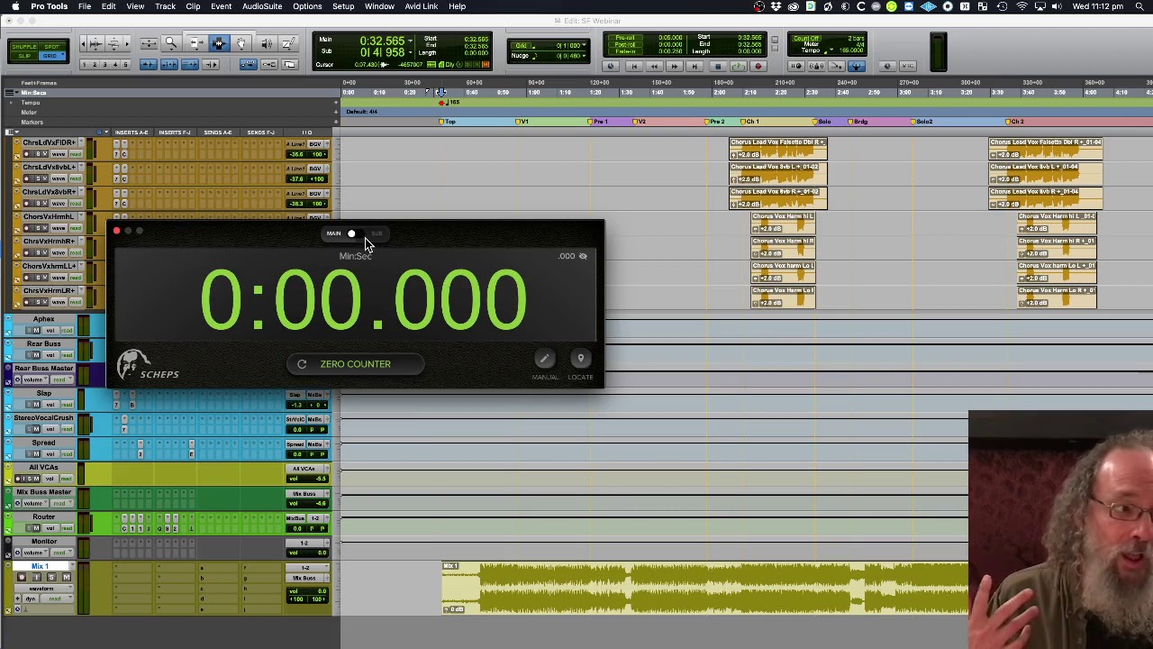
Task: Open the Avid Link menu
Action: point(421,6)
